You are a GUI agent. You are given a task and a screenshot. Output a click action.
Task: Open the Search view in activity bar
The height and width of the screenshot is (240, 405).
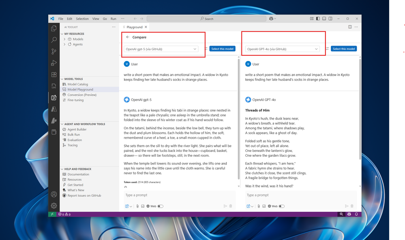[54, 40]
